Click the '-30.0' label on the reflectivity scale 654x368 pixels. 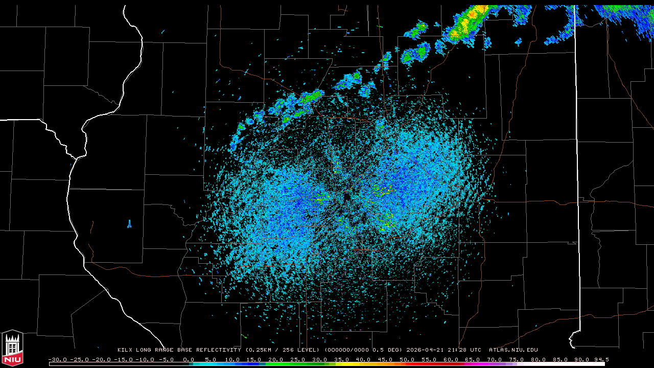pyautogui.click(x=57, y=359)
